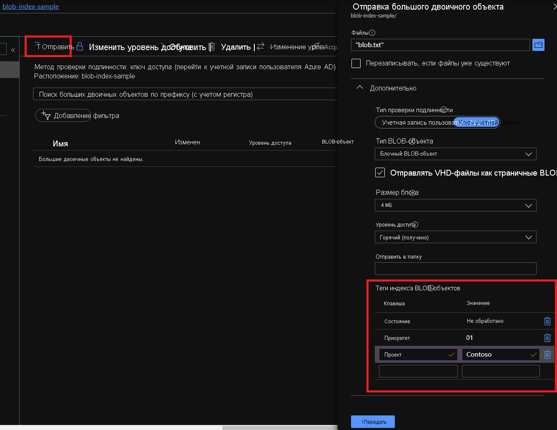
Task: Sort by the Имя column header
Action: coord(60,143)
